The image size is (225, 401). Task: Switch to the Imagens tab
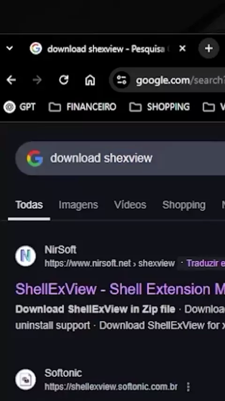point(78,205)
